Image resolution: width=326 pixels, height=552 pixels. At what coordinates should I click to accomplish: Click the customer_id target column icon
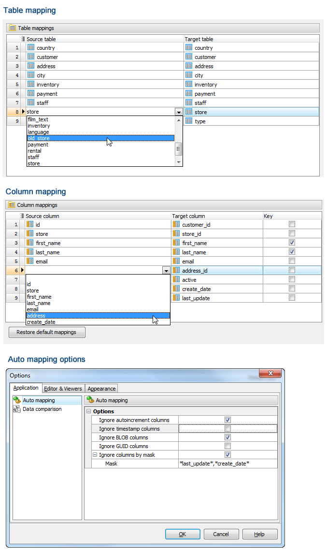(176, 225)
